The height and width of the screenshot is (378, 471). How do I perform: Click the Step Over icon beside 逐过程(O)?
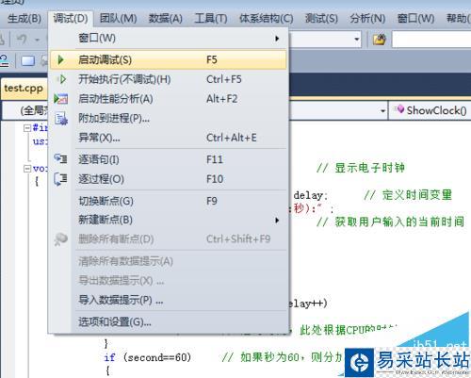pos(60,179)
